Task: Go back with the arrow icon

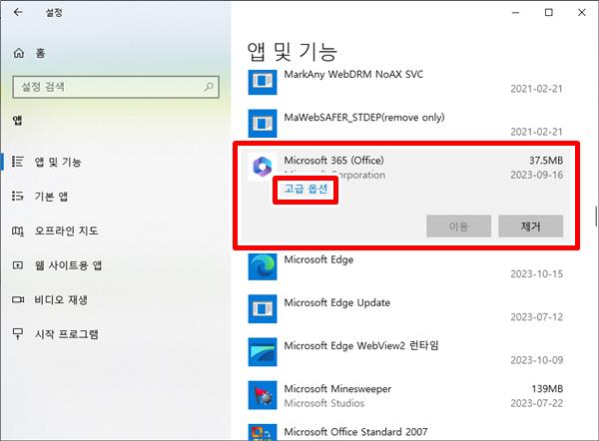Action: [18, 12]
